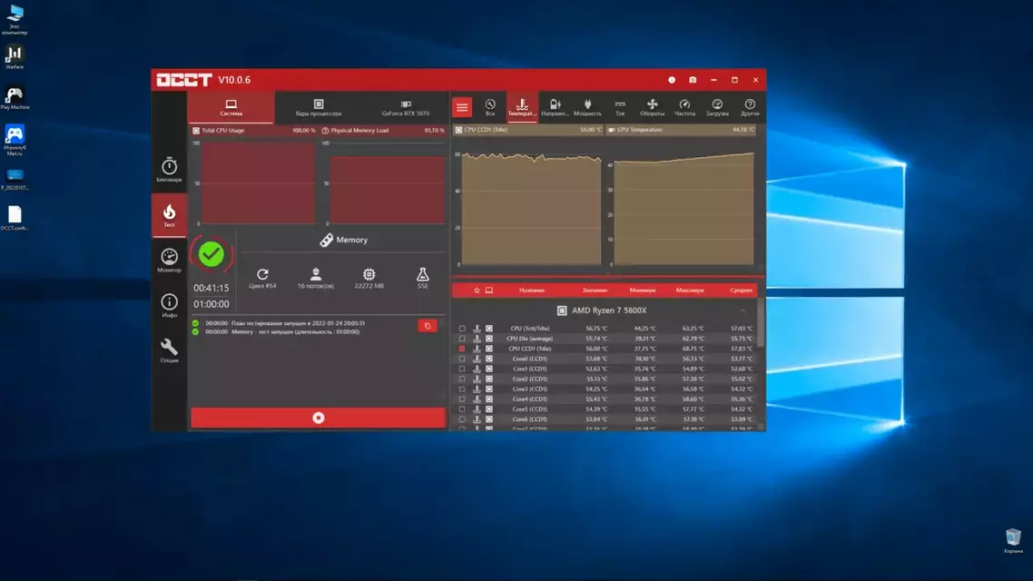Copy the test log with red copy icon
1033x581 pixels.
(x=428, y=325)
